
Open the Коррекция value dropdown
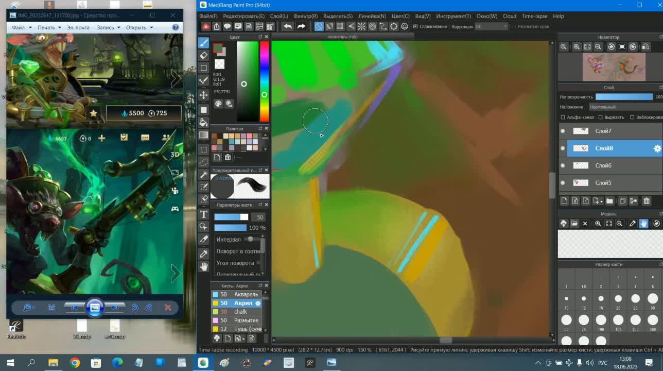[505, 26]
